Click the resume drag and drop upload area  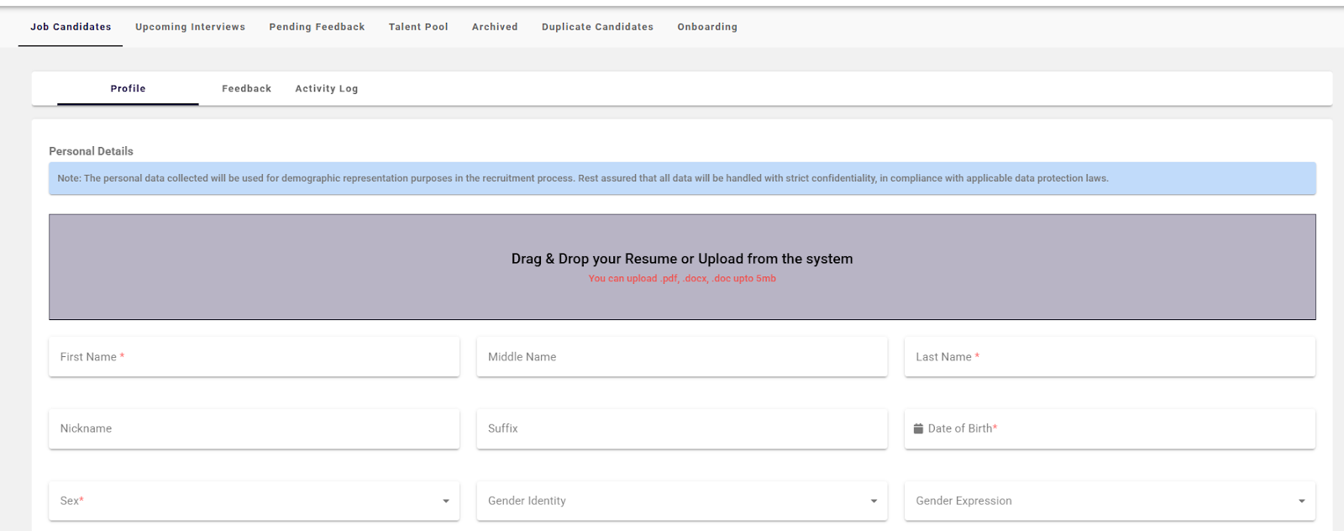click(681, 266)
